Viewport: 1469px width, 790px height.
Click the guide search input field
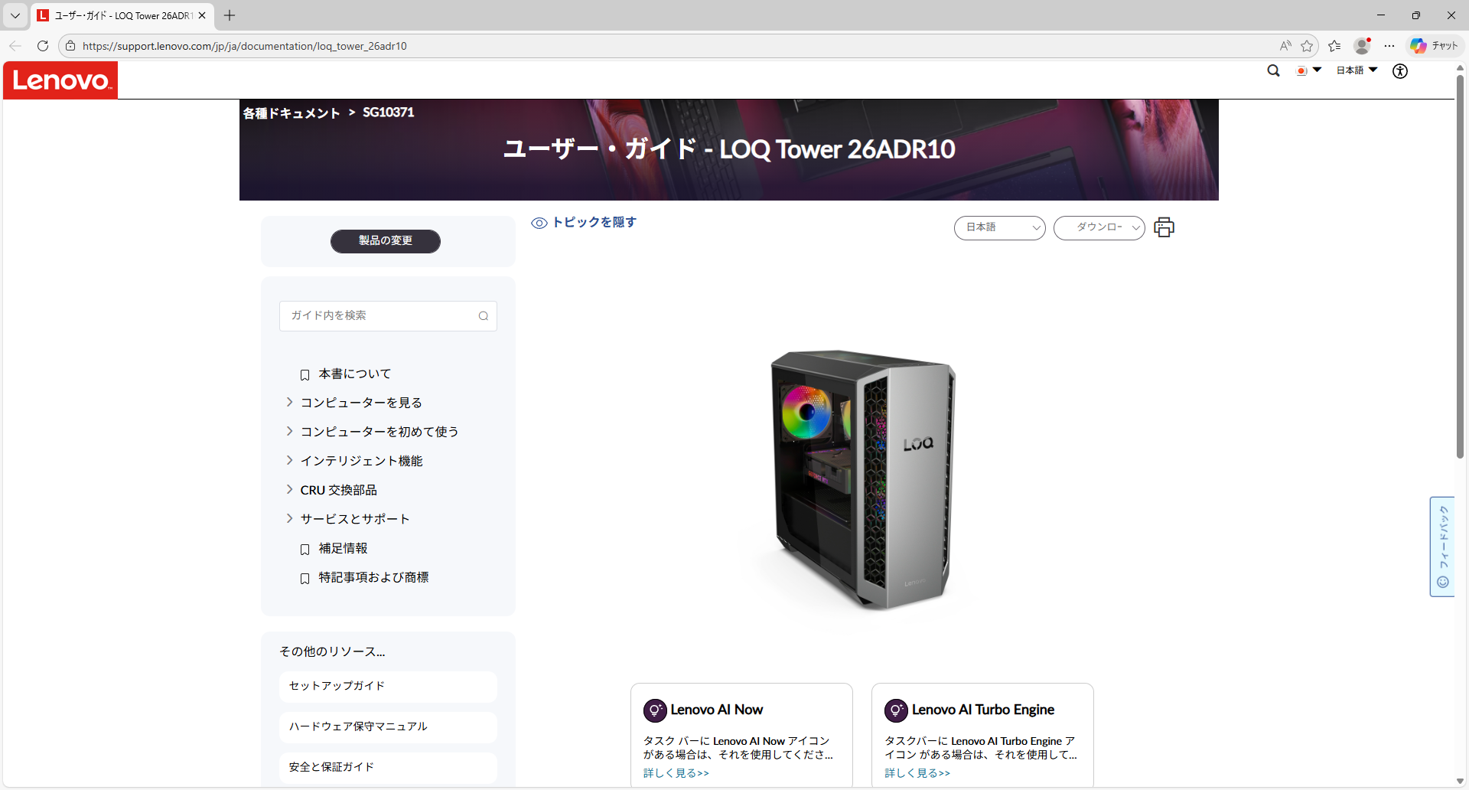pyautogui.click(x=379, y=316)
